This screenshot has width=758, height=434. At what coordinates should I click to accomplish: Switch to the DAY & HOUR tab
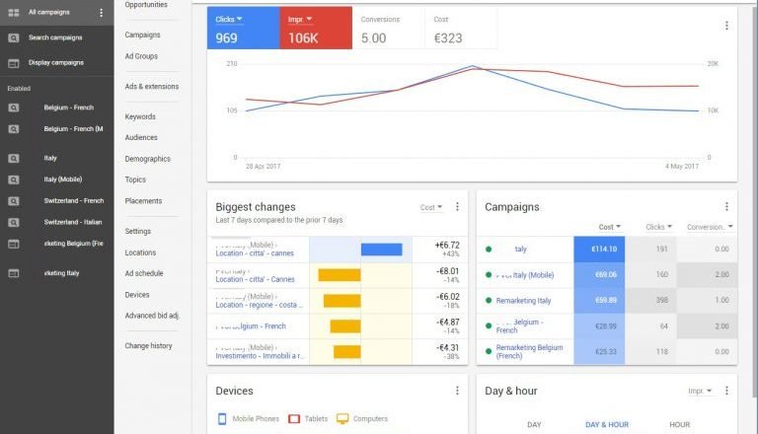tap(607, 425)
